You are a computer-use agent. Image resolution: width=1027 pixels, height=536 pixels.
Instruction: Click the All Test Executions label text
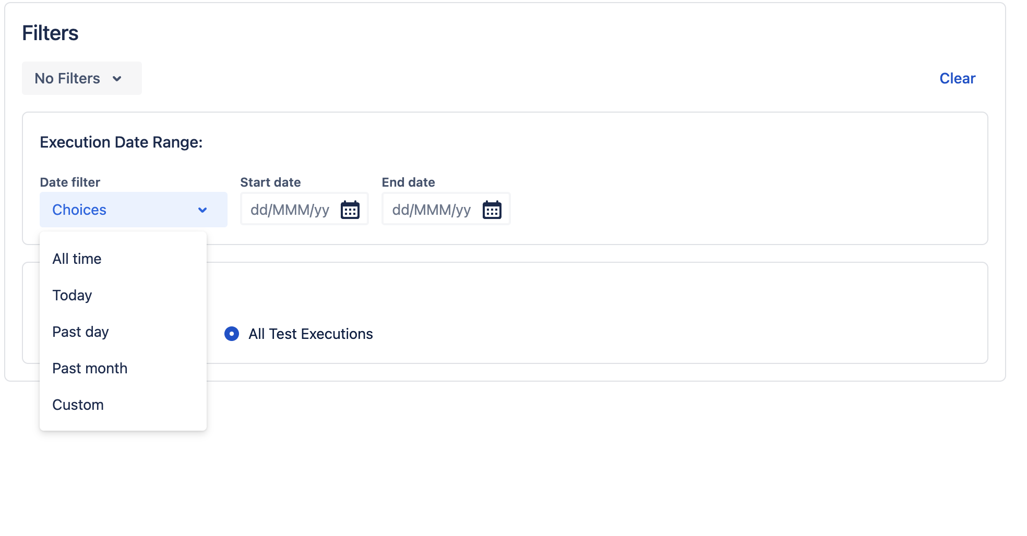pos(311,334)
